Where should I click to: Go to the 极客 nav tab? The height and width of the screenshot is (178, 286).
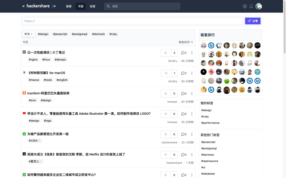69,6
